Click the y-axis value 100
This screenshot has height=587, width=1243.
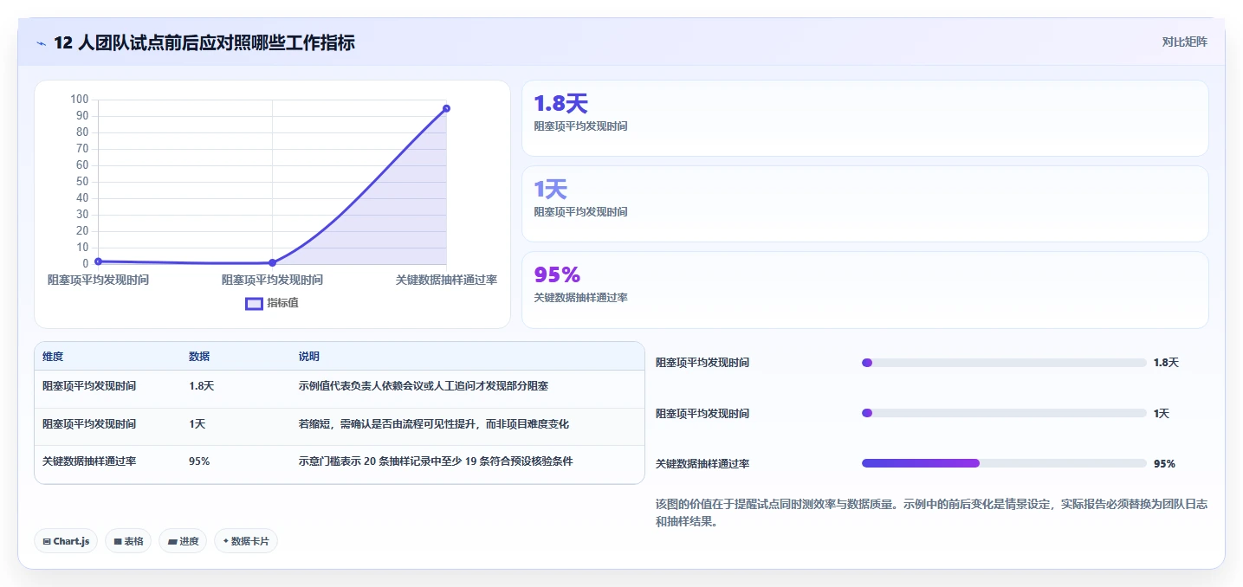(80, 100)
